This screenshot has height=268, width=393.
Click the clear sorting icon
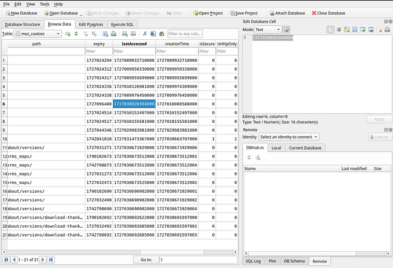(x=94, y=34)
